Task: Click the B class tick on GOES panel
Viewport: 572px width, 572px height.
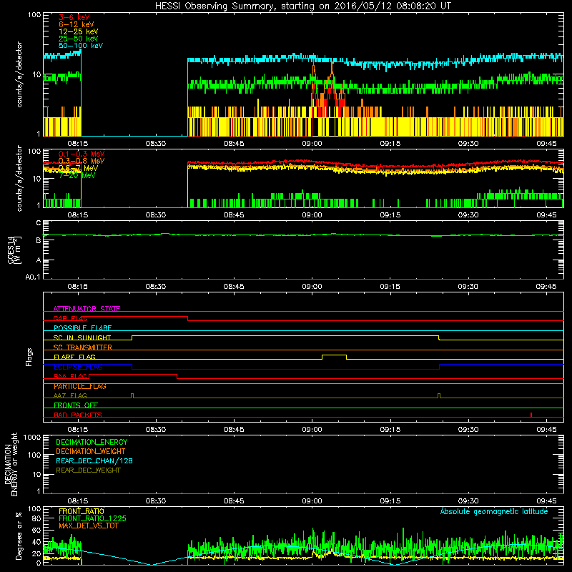Action: 39,240
